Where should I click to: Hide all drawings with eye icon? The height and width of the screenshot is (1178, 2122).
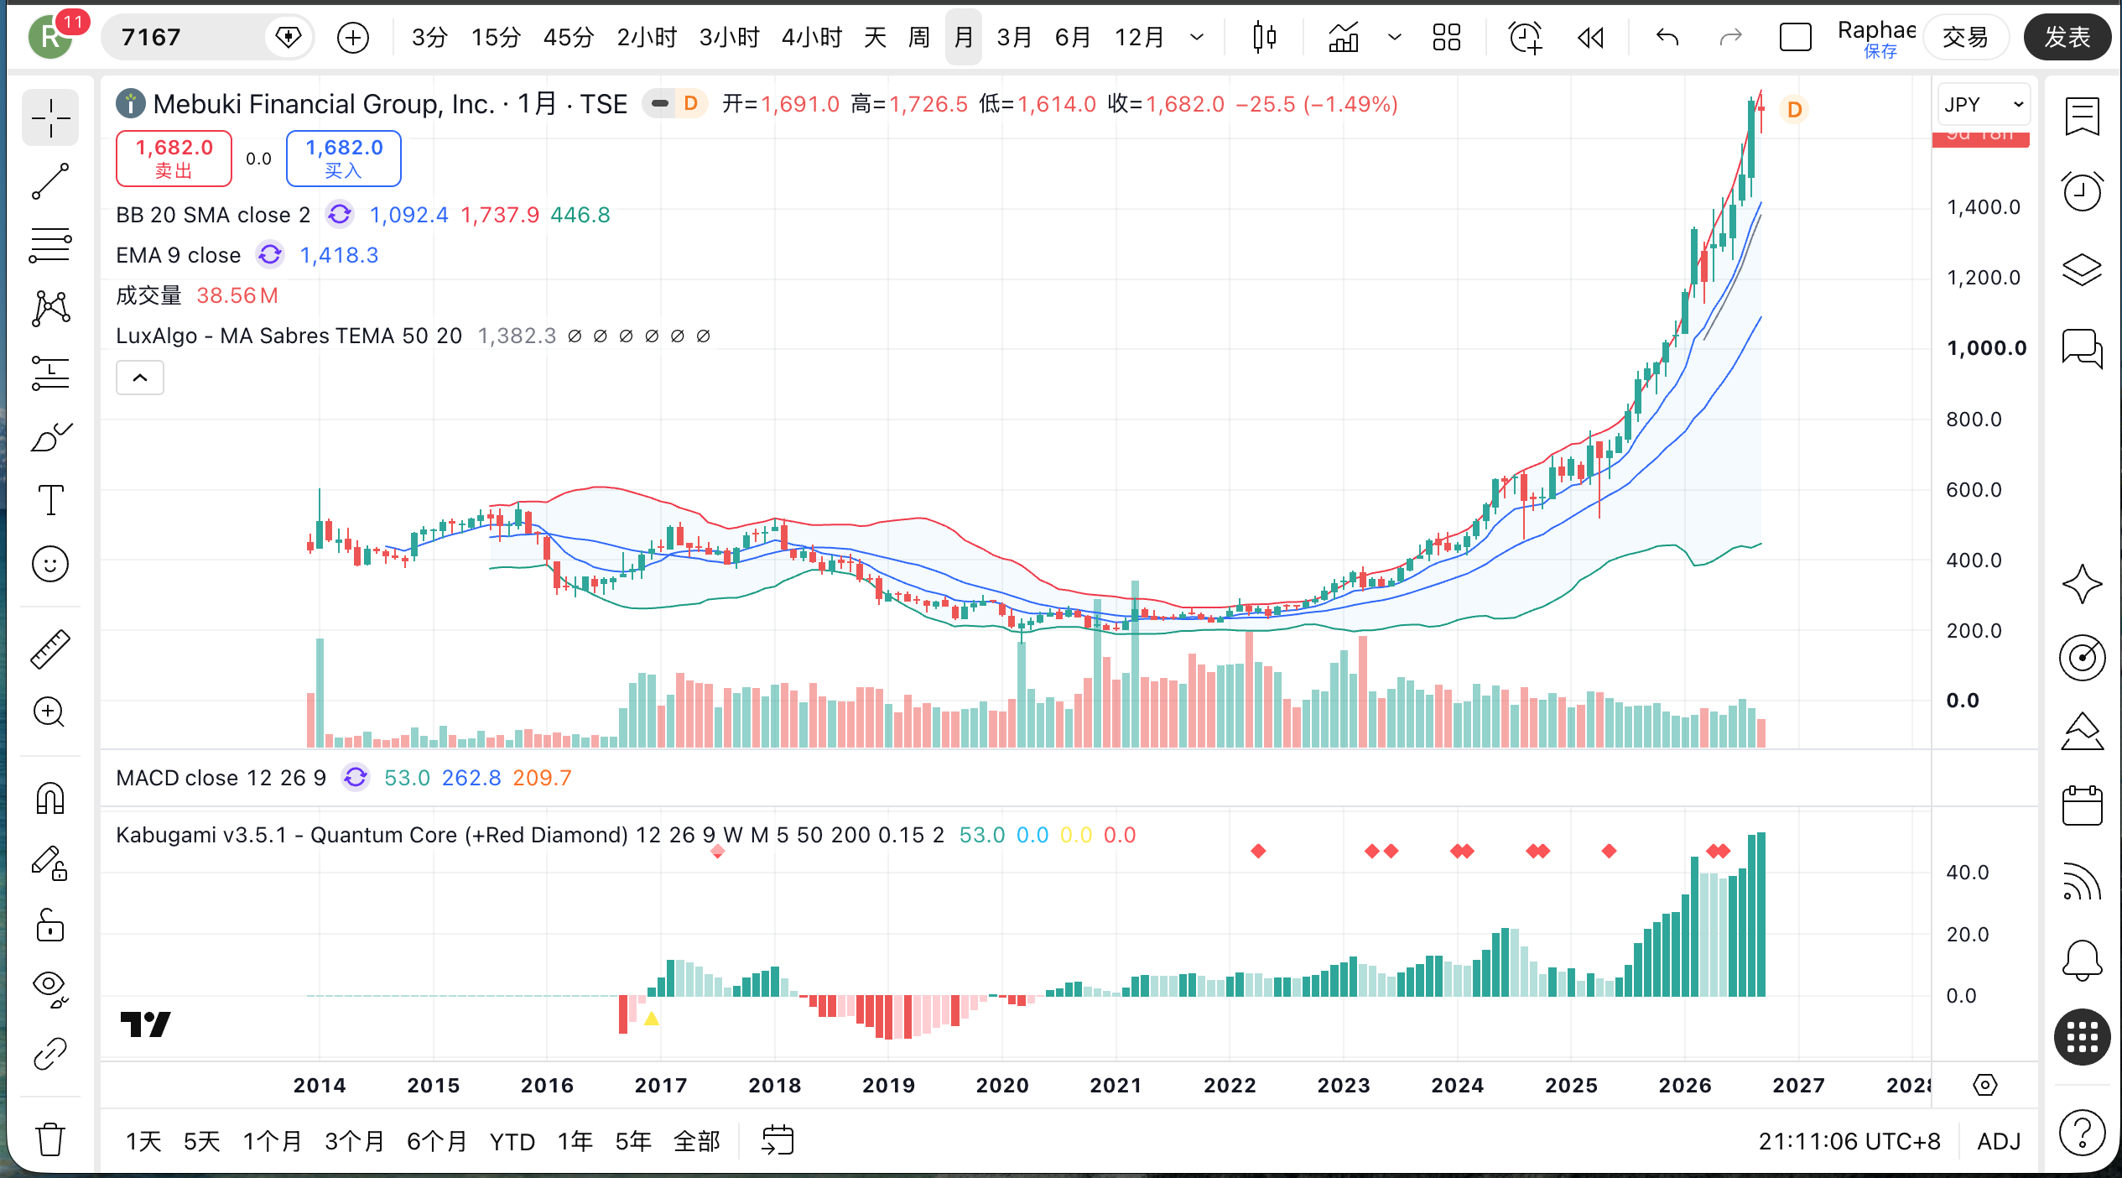click(x=50, y=990)
